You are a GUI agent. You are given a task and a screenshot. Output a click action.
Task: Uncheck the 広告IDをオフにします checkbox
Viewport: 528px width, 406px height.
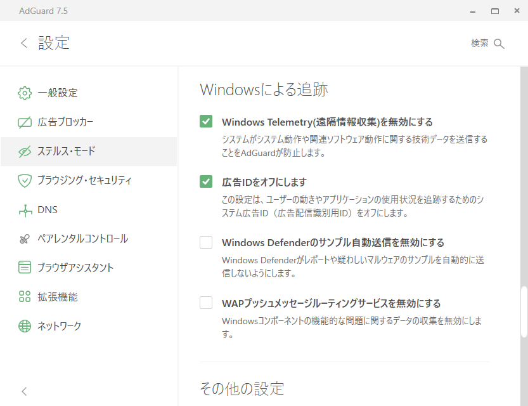coord(206,181)
